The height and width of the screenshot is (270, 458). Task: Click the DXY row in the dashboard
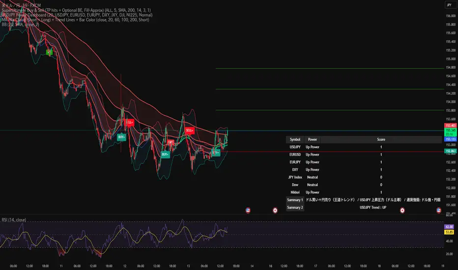coord(364,169)
